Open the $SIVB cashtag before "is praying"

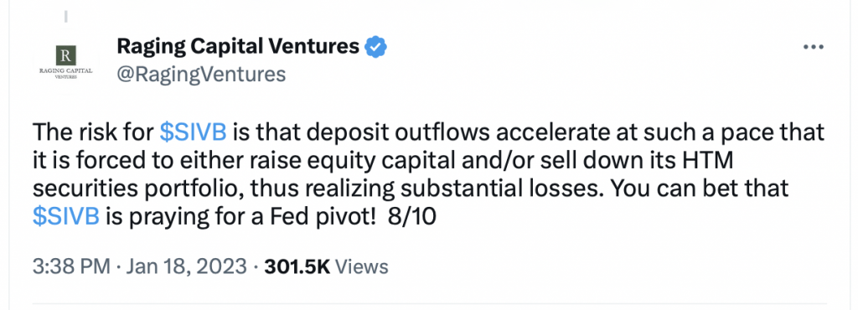point(66,216)
